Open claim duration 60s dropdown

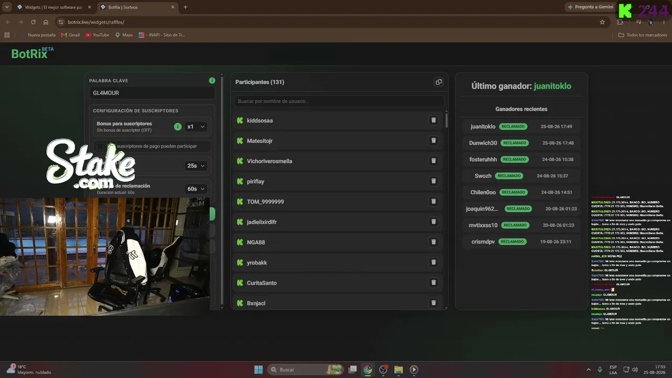point(196,188)
